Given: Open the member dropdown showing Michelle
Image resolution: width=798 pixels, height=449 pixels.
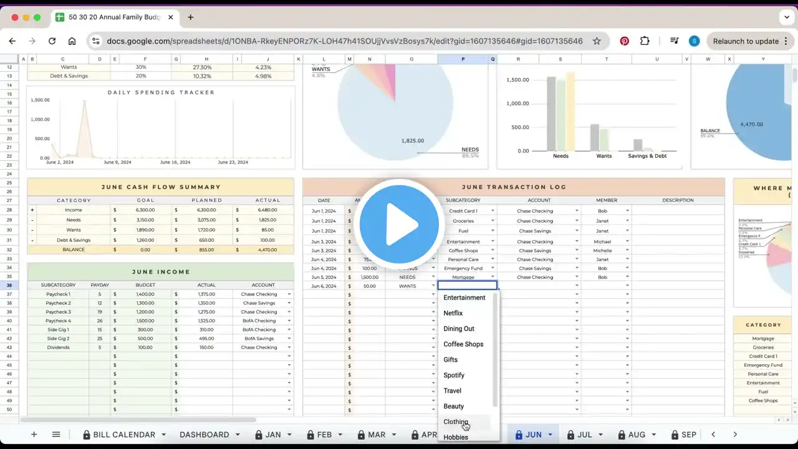Looking at the screenshot, I should pyautogui.click(x=627, y=251).
